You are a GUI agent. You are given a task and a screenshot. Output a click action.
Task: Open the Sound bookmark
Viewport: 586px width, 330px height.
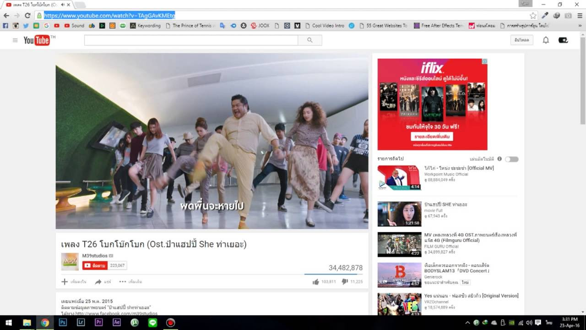(x=74, y=26)
